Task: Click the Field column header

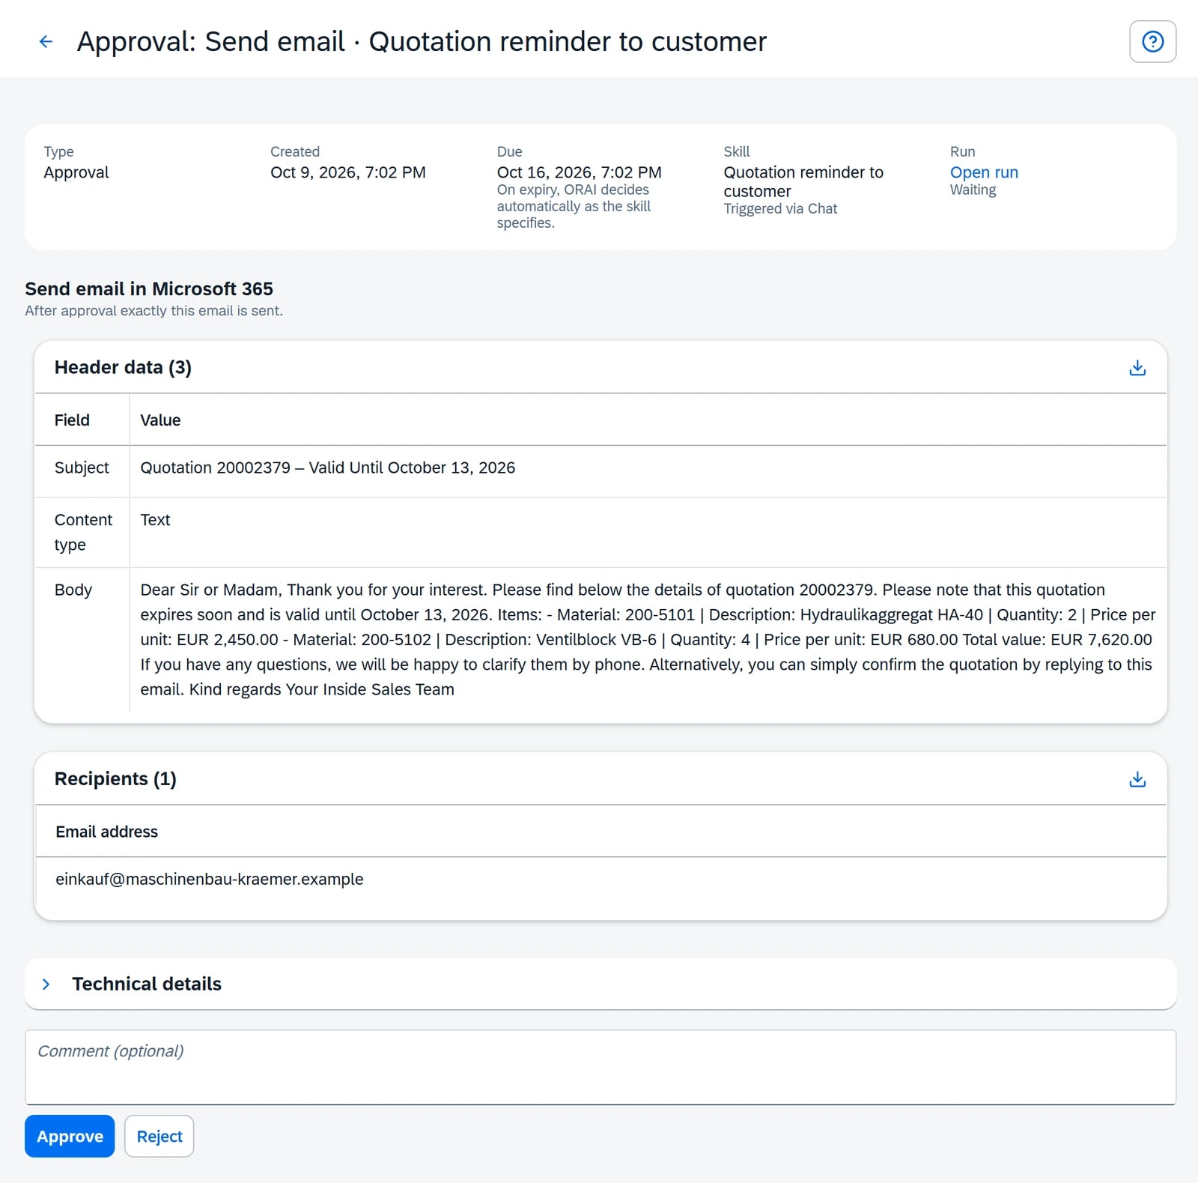Action: click(x=72, y=420)
